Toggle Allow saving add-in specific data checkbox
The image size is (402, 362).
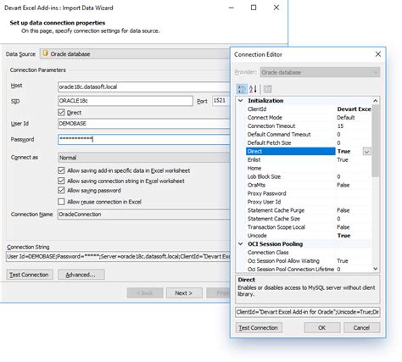(61, 170)
